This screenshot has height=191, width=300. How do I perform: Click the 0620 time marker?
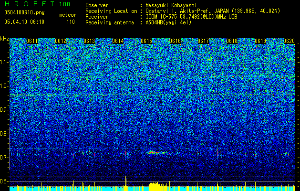pos(289,41)
